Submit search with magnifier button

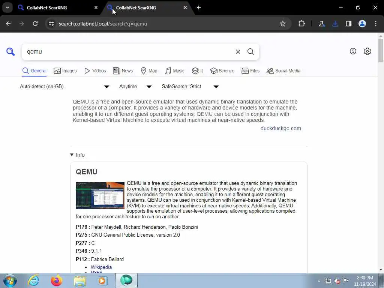click(250, 52)
